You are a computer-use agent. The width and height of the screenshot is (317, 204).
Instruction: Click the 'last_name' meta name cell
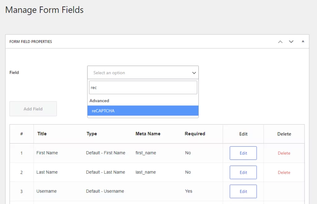point(145,172)
